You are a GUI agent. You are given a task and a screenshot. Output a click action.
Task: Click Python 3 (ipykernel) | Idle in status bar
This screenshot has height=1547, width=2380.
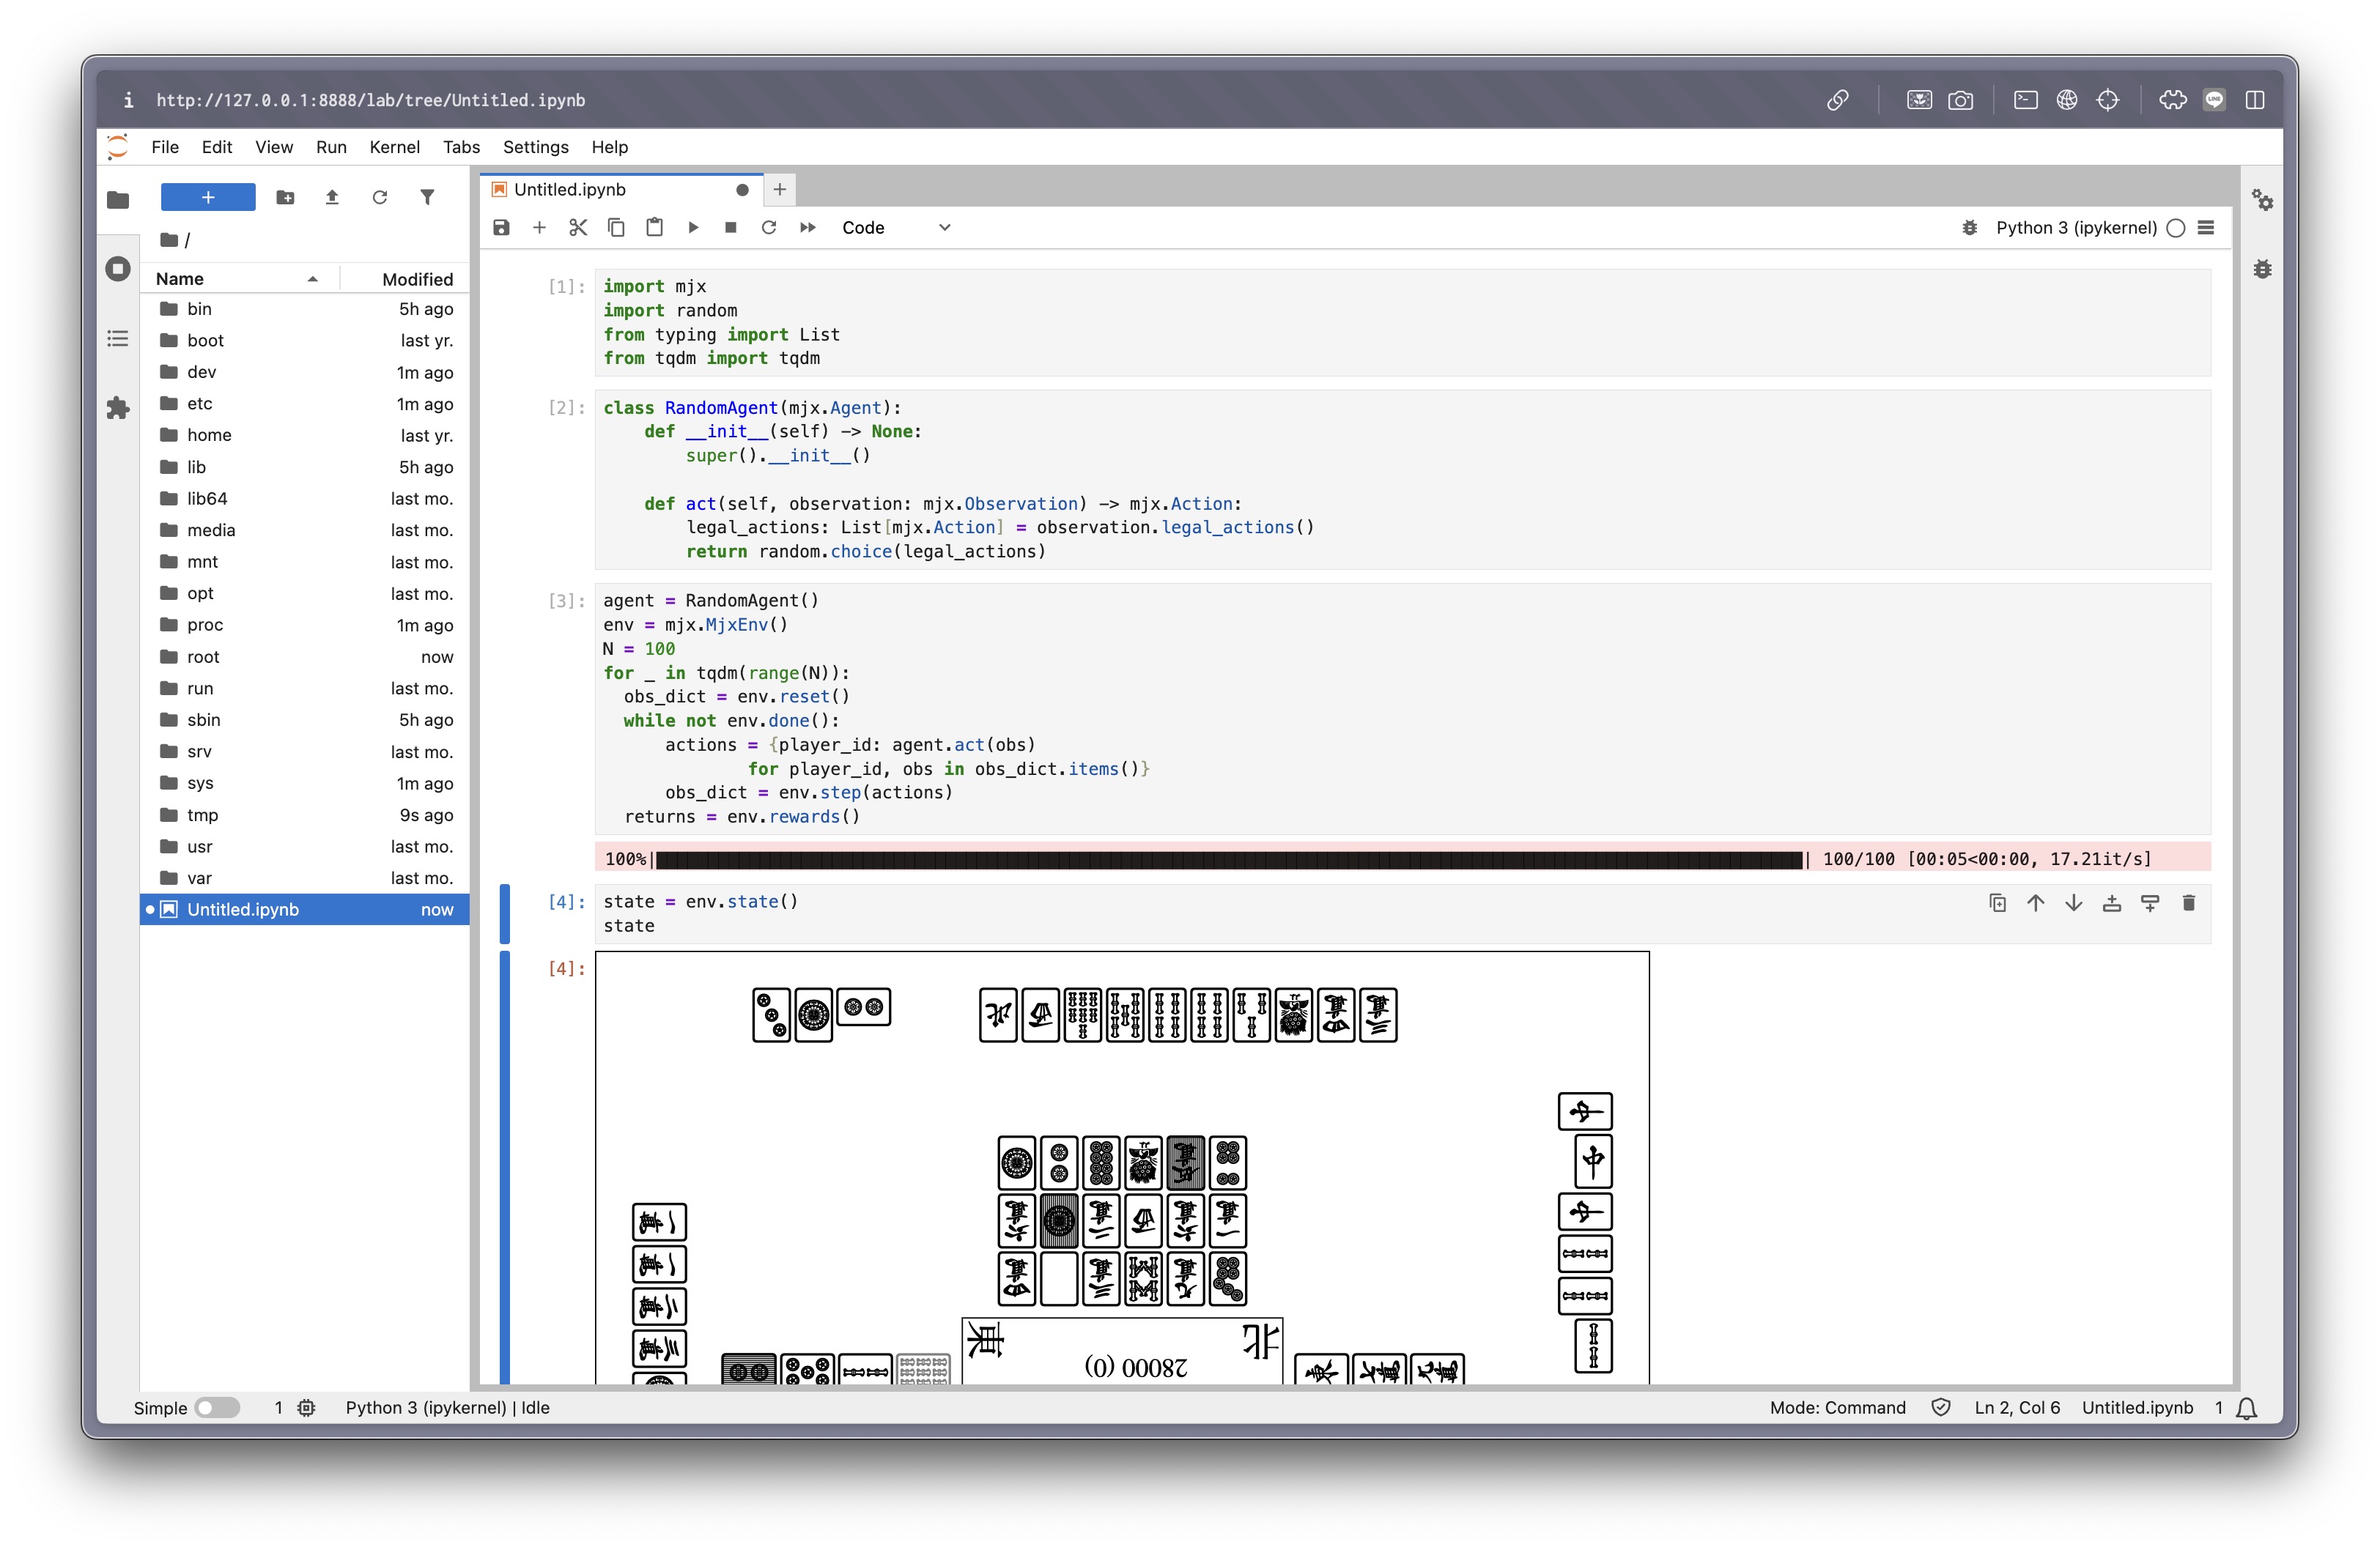447,1407
